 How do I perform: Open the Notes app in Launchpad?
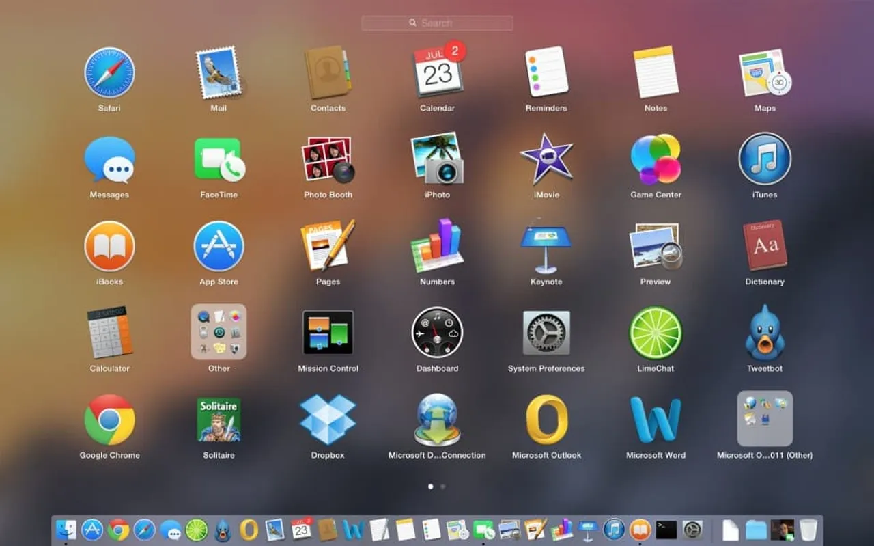click(x=655, y=72)
